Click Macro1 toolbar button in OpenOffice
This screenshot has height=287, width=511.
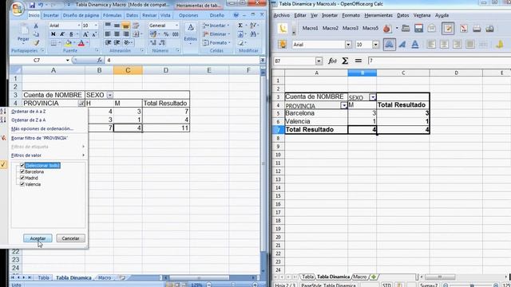point(310,29)
